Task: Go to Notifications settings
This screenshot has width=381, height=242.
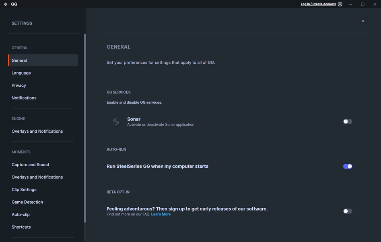Action: point(24,98)
